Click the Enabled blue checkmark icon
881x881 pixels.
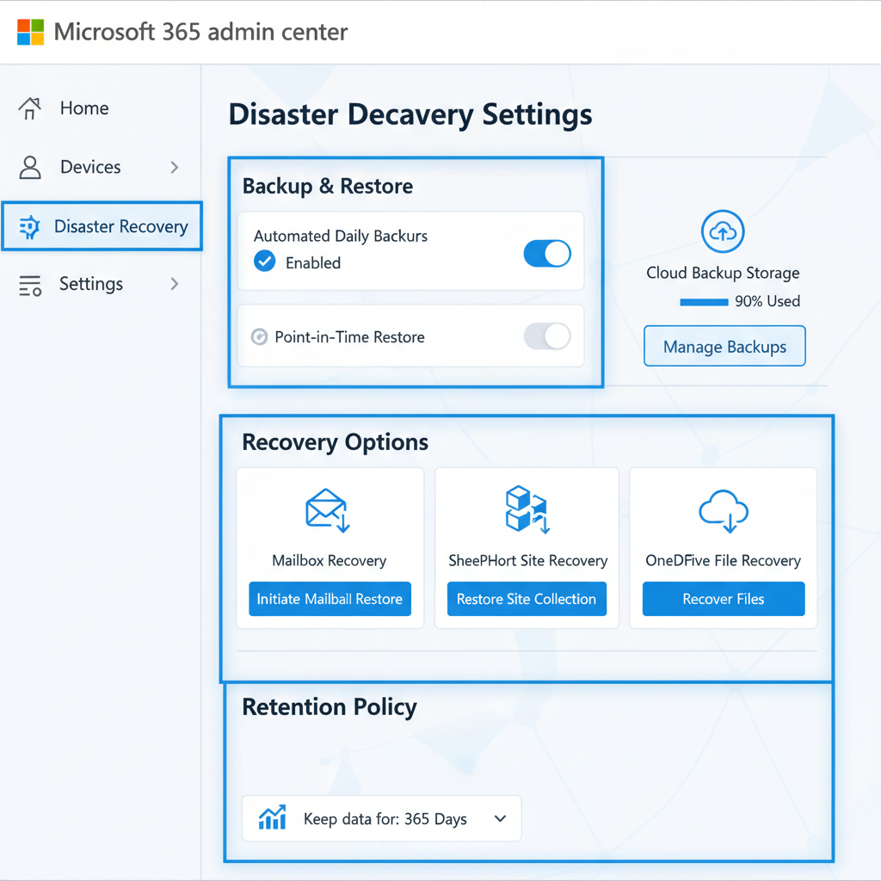point(264,261)
